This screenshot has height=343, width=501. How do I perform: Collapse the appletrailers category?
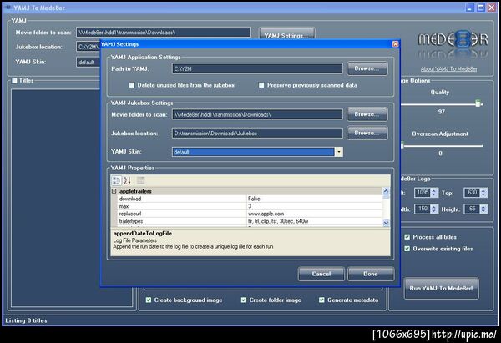point(114,191)
